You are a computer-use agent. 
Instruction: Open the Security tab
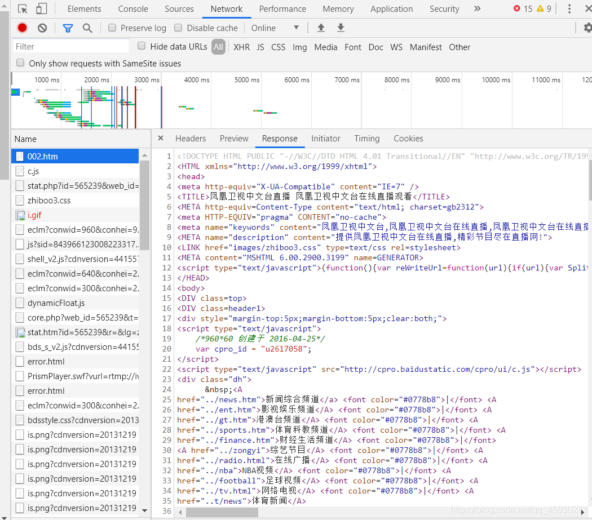click(444, 8)
